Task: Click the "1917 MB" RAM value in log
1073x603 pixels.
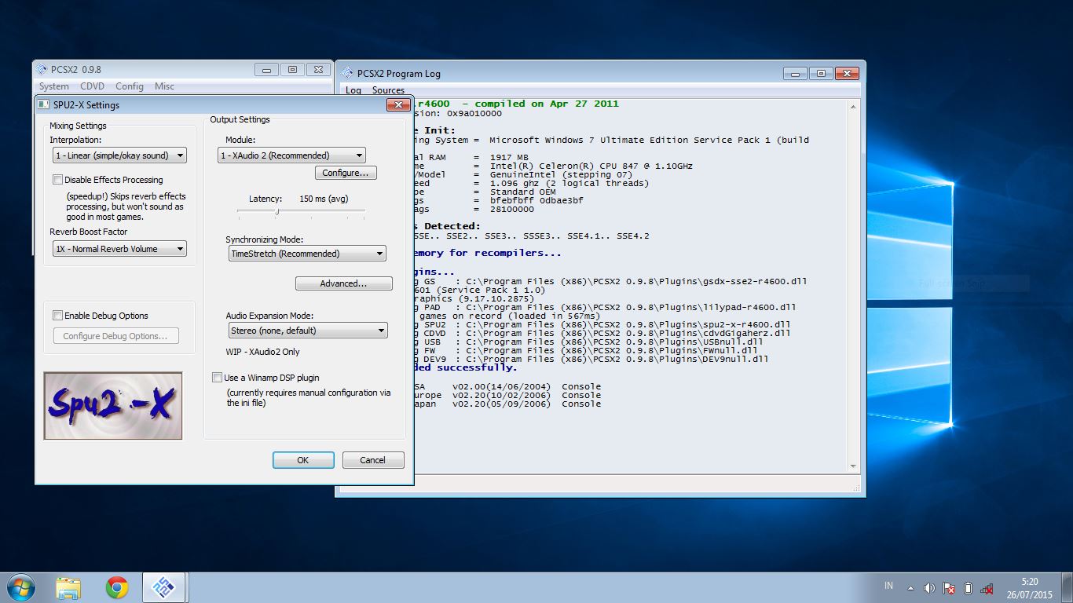Action: 509,158
